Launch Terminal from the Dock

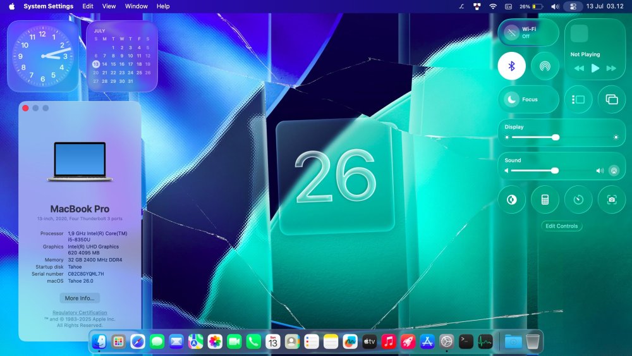click(x=466, y=342)
